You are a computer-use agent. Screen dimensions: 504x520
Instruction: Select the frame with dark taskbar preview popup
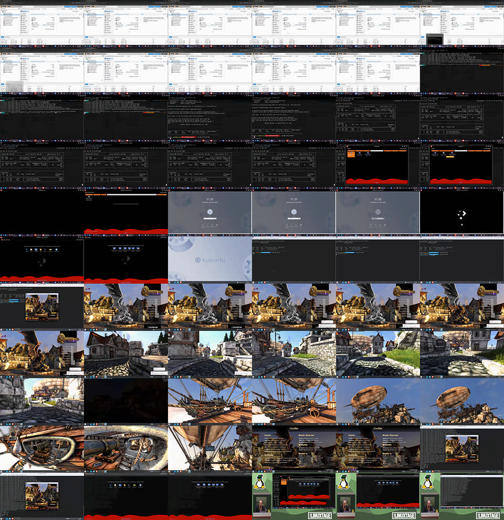pos(462,24)
